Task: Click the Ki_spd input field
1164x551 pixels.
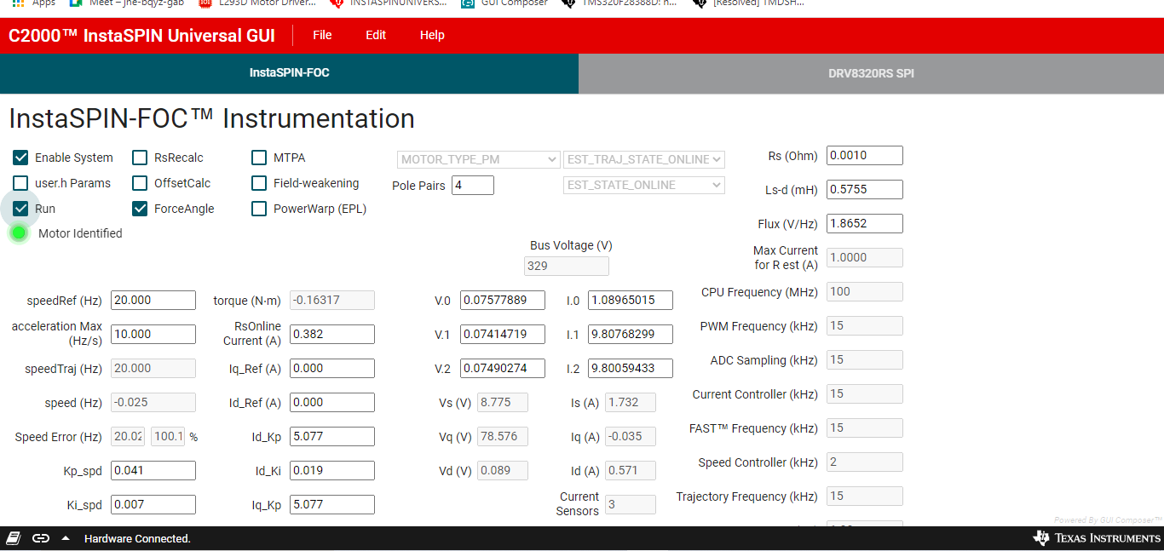Action: [x=153, y=504]
